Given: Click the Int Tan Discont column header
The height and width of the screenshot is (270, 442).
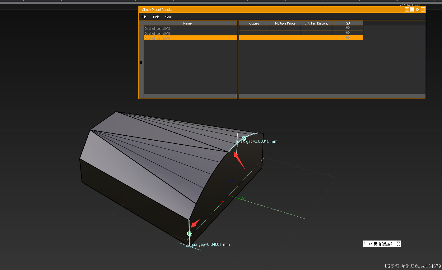Looking at the screenshot, I should click(x=316, y=23).
